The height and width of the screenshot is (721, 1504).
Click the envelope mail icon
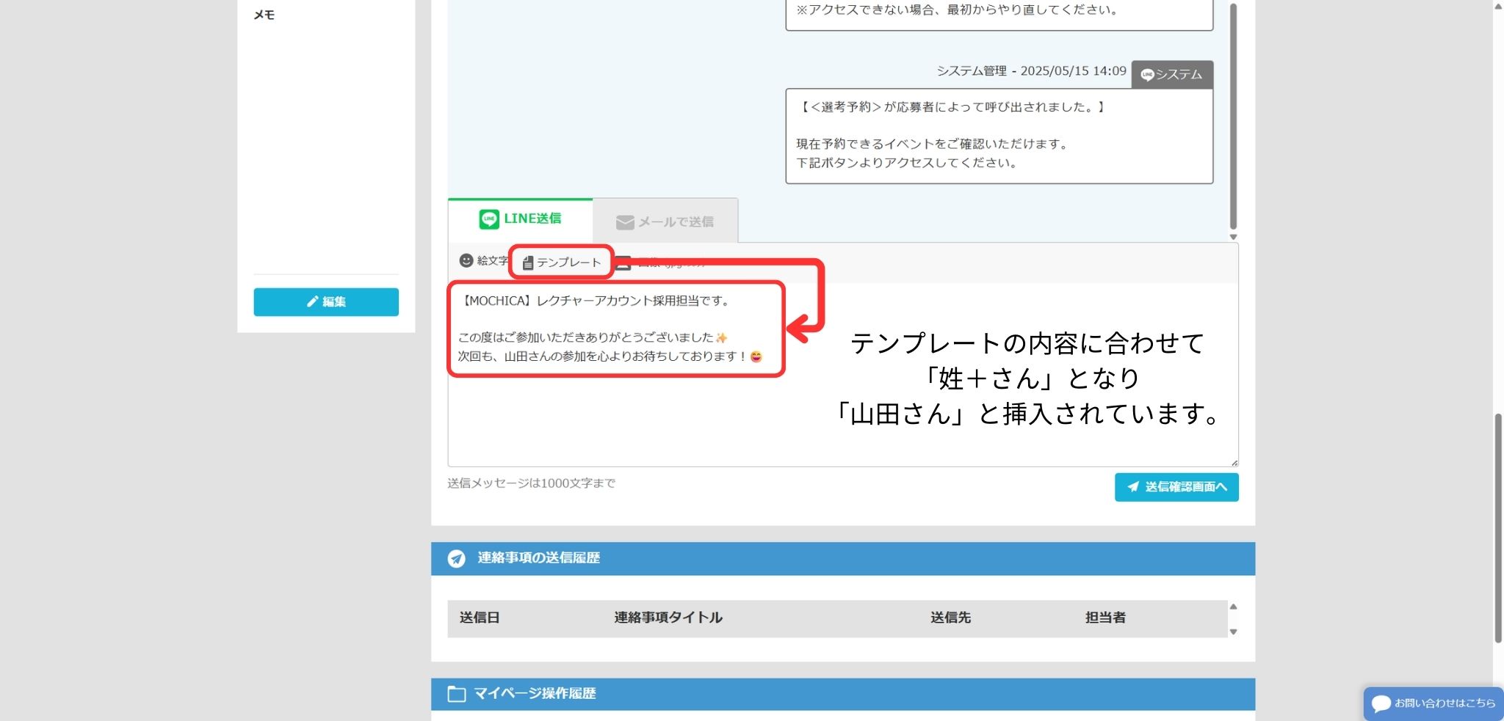pyautogui.click(x=625, y=222)
